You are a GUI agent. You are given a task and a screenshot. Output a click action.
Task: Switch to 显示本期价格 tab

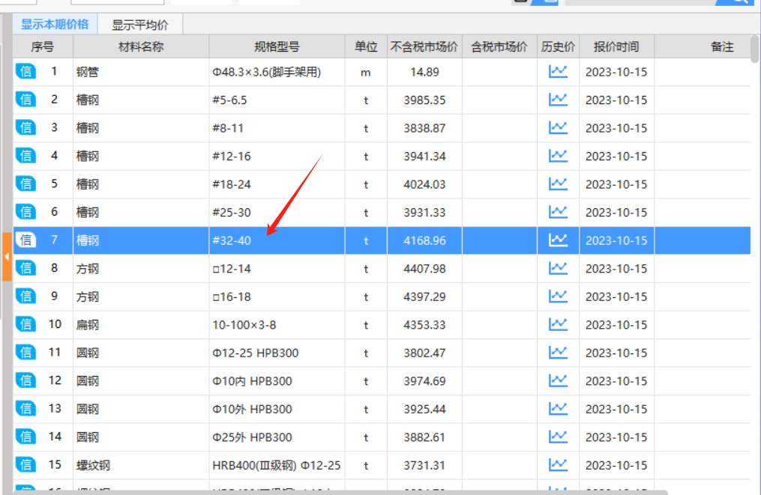point(55,24)
